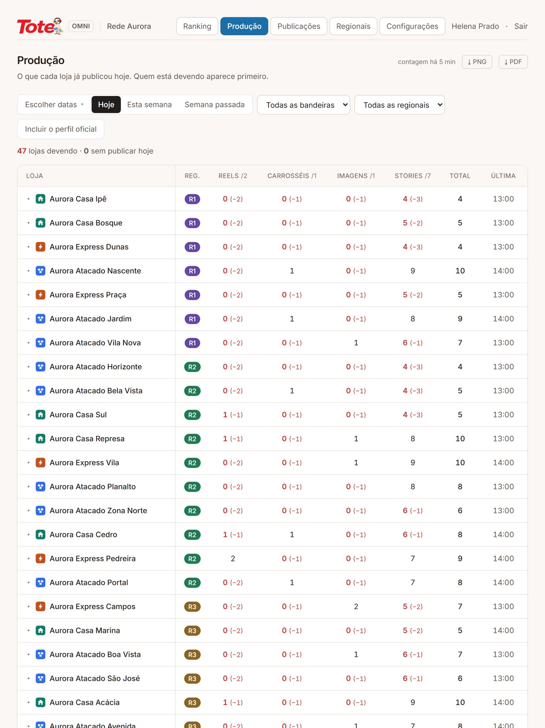The width and height of the screenshot is (545, 728).
Task: Click the Sair logout link
Action: pyautogui.click(x=521, y=26)
